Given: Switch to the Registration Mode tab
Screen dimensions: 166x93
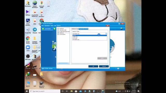Looking at the screenshot, I should pyautogui.click(x=84, y=29).
